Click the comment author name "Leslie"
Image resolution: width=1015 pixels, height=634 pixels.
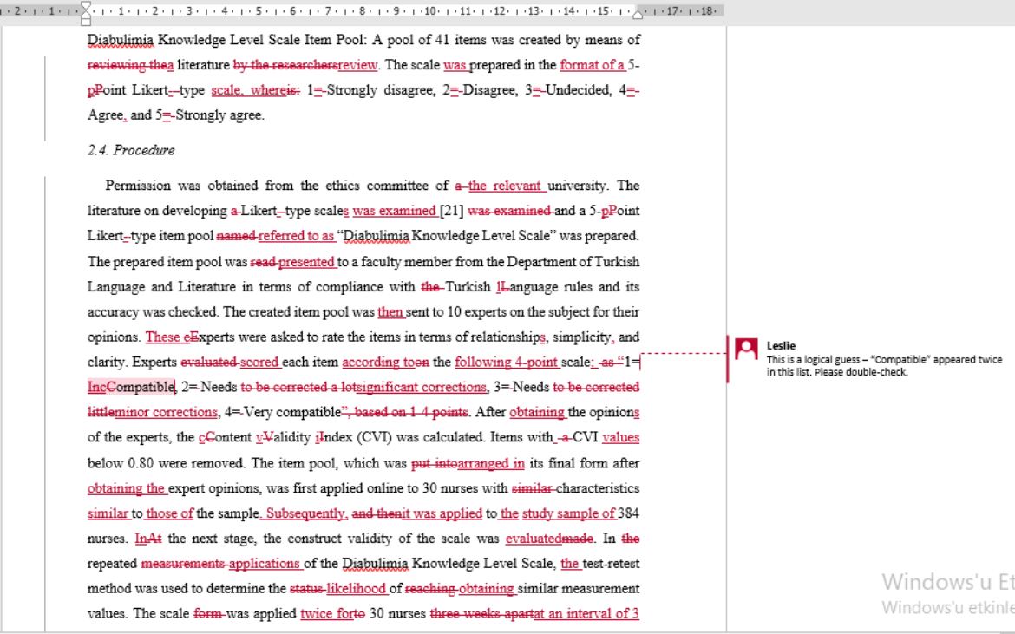781,345
